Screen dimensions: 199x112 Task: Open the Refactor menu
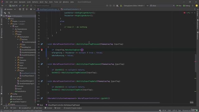[35, 2]
